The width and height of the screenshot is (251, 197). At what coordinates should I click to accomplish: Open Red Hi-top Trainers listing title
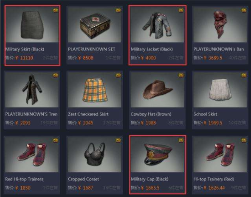24,179
